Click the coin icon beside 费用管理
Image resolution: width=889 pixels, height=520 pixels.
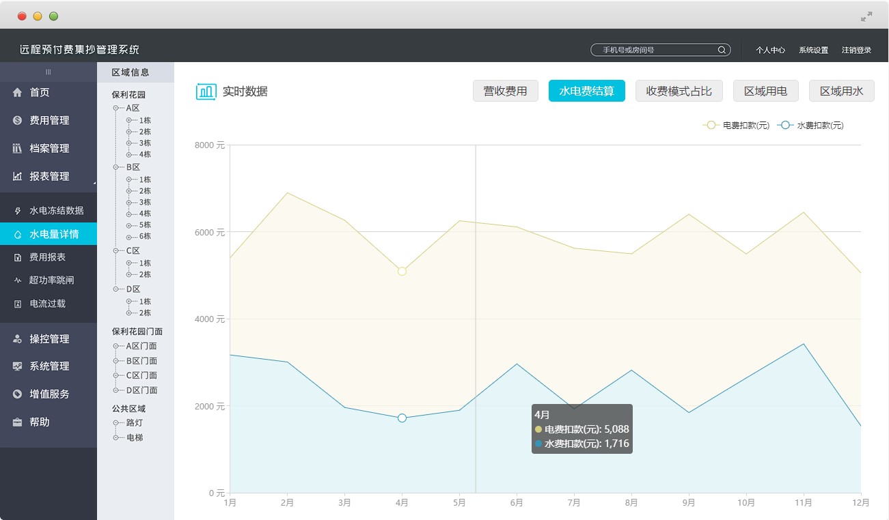click(x=17, y=120)
